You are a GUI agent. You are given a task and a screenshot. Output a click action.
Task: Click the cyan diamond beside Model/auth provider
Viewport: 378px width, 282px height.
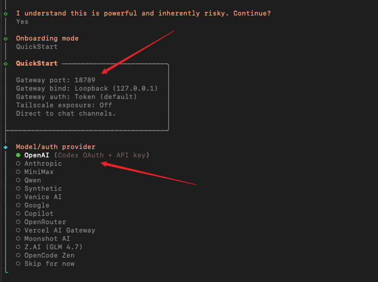pyautogui.click(x=6, y=147)
